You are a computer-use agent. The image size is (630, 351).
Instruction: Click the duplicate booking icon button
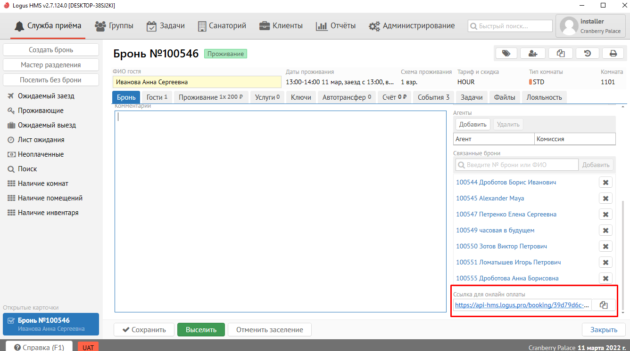560,54
